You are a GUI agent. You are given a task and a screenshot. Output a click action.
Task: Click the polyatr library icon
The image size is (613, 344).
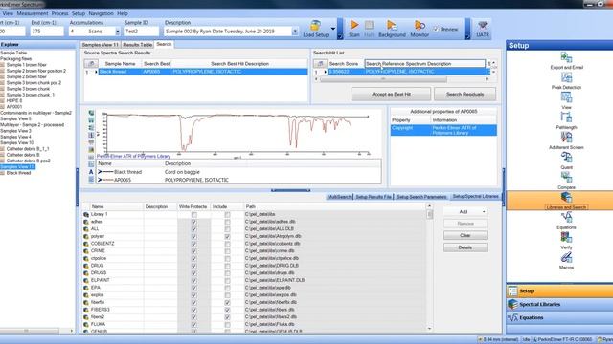[x=86, y=236]
